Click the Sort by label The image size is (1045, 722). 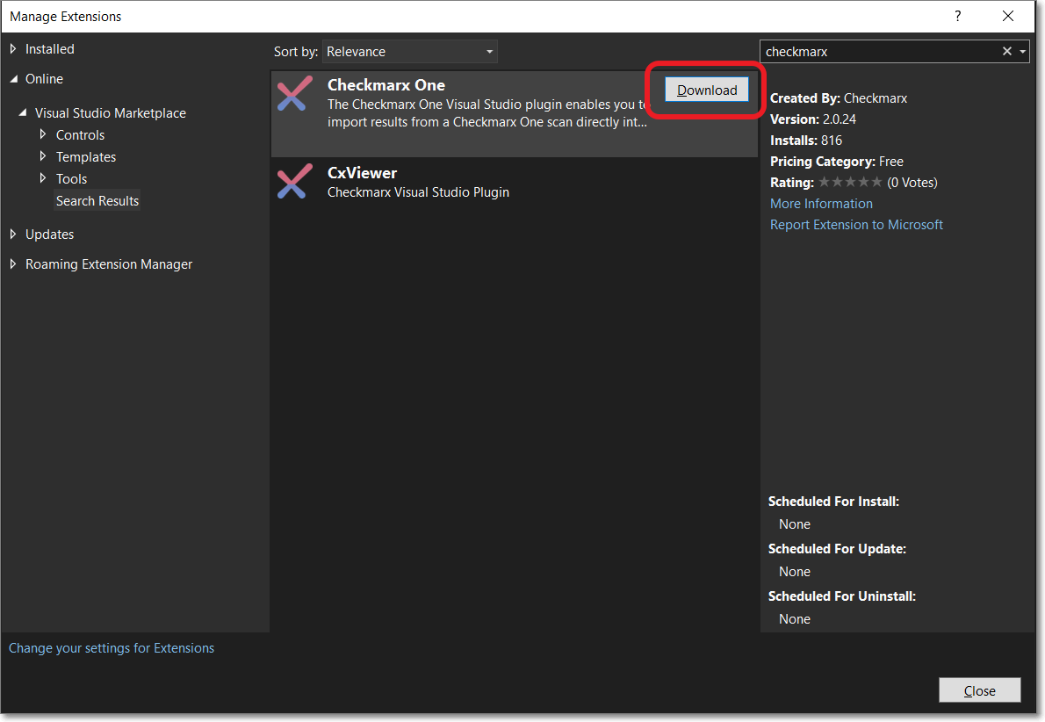tap(295, 51)
